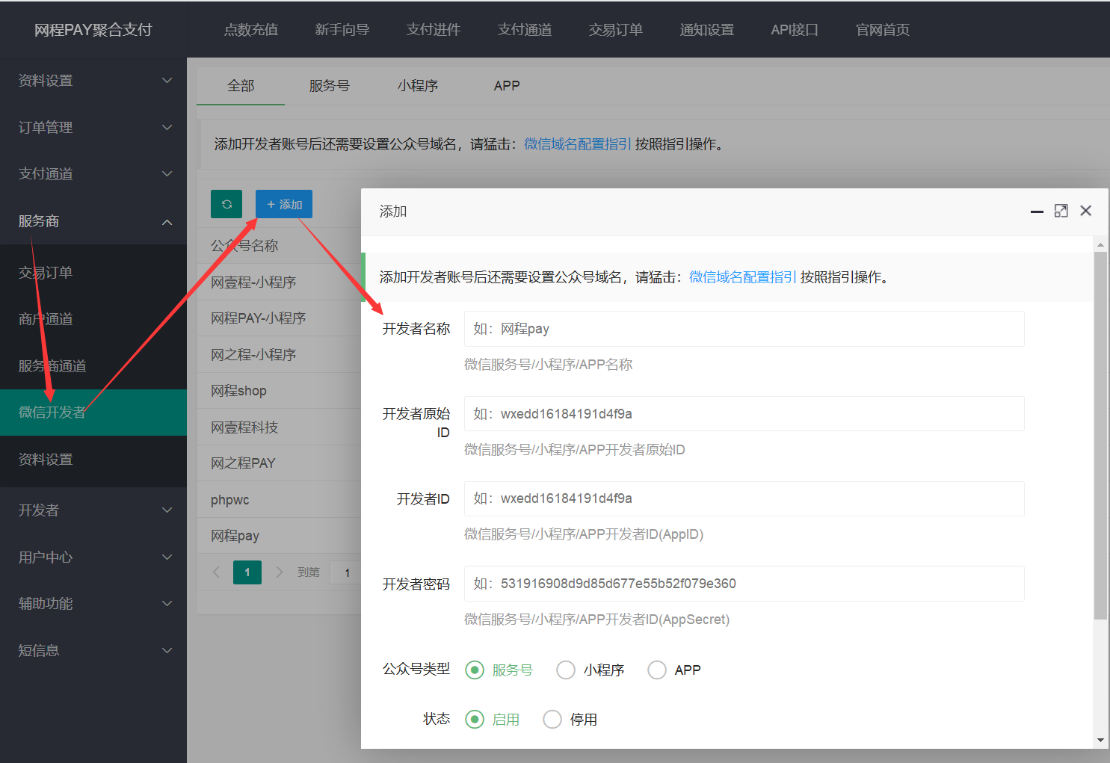Screen dimensions: 1110x763
Task: Select page 1 in the pagination bar
Action: point(247,572)
